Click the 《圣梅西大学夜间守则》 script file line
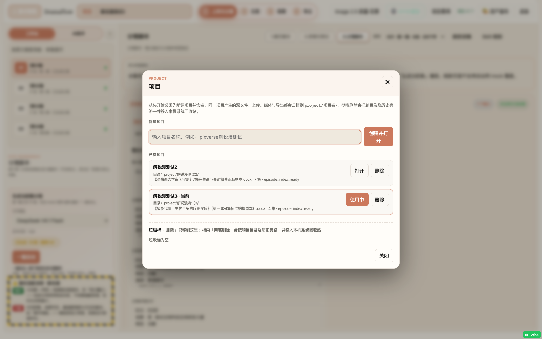 pyautogui.click(x=226, y=179)
